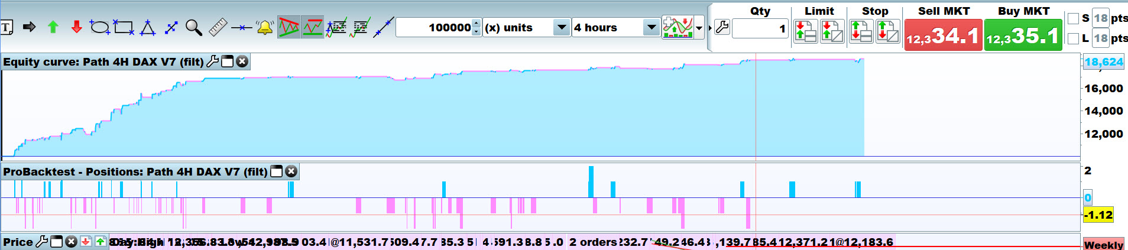Open the 4 hours timeframe dropdown
Screen dimensions: 1128x250
click(x=615, y=28)
